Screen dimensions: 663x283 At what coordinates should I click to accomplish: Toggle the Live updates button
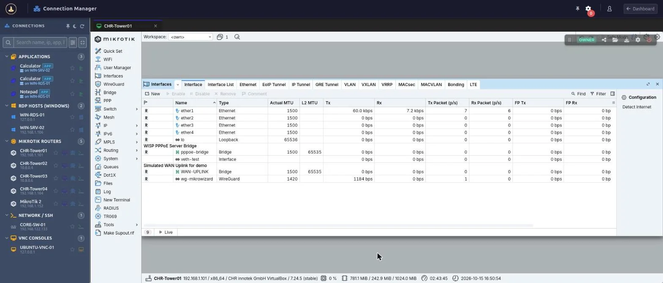(x=166, y=232)
